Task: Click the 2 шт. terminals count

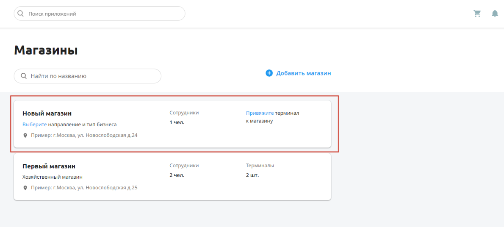Action: 252,176
